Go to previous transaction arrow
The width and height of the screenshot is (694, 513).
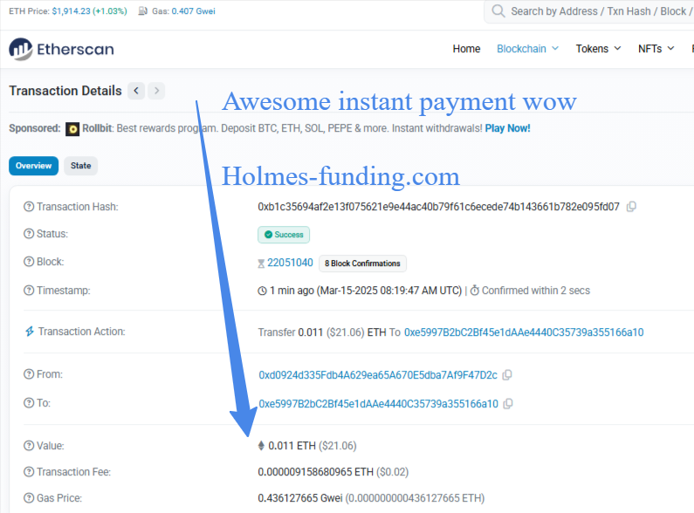pos(136,91)
